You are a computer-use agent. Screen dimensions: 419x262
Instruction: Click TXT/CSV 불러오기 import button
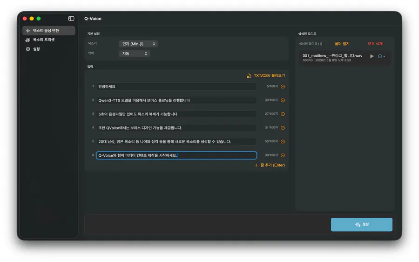tap(266, 75)
